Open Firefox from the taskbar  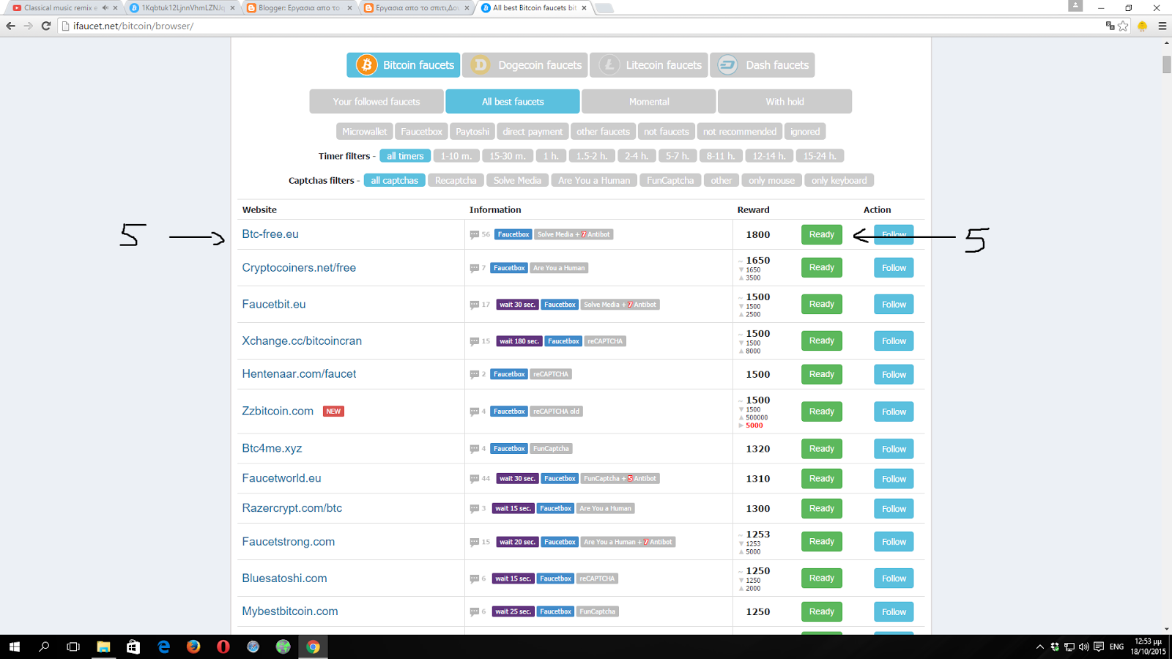coord(193,647)
